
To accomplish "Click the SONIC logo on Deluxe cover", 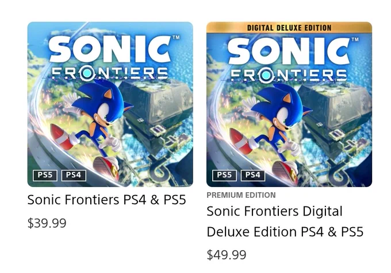I will 290,51.
